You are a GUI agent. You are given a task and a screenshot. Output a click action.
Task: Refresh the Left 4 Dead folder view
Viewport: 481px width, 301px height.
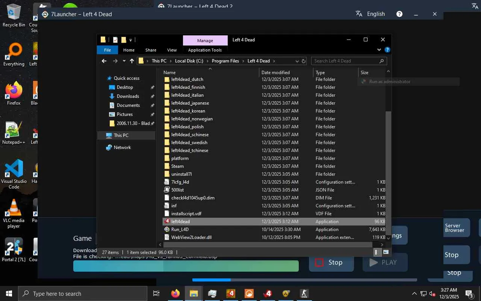304,61
